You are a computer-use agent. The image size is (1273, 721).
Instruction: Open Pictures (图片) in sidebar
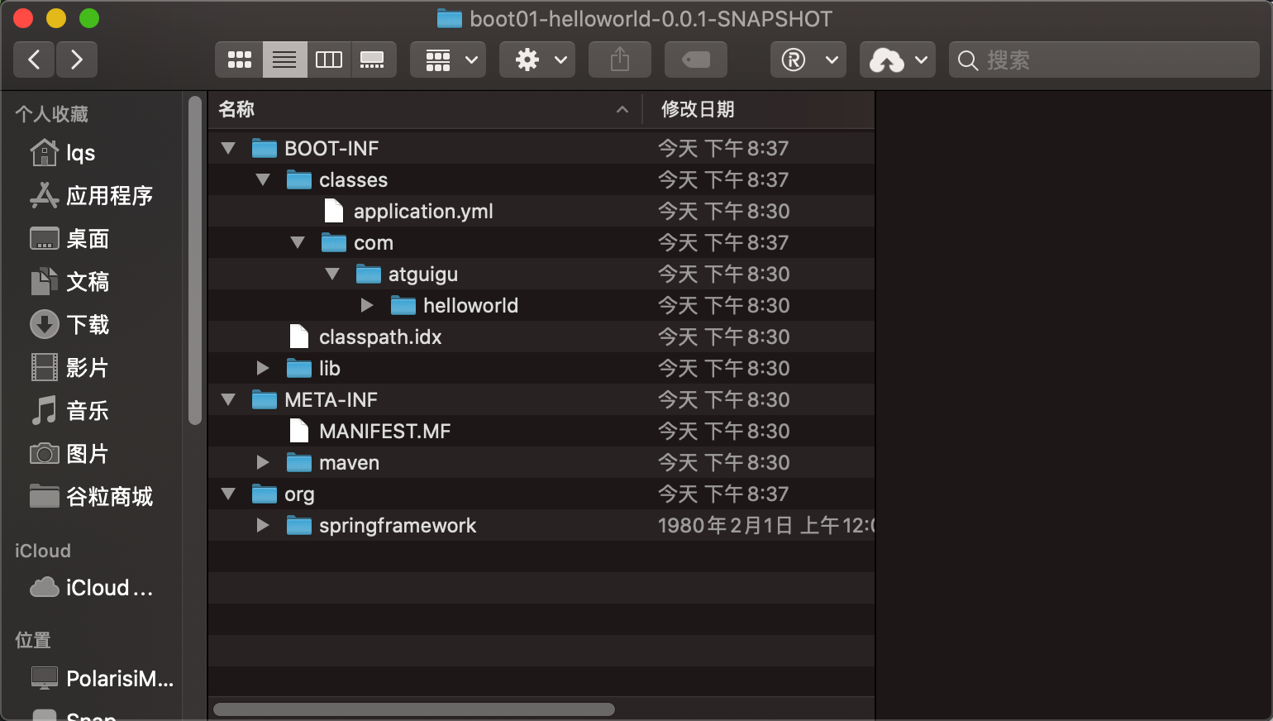pos(69,454)
